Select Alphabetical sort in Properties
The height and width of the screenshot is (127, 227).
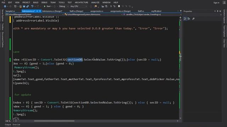189,19
